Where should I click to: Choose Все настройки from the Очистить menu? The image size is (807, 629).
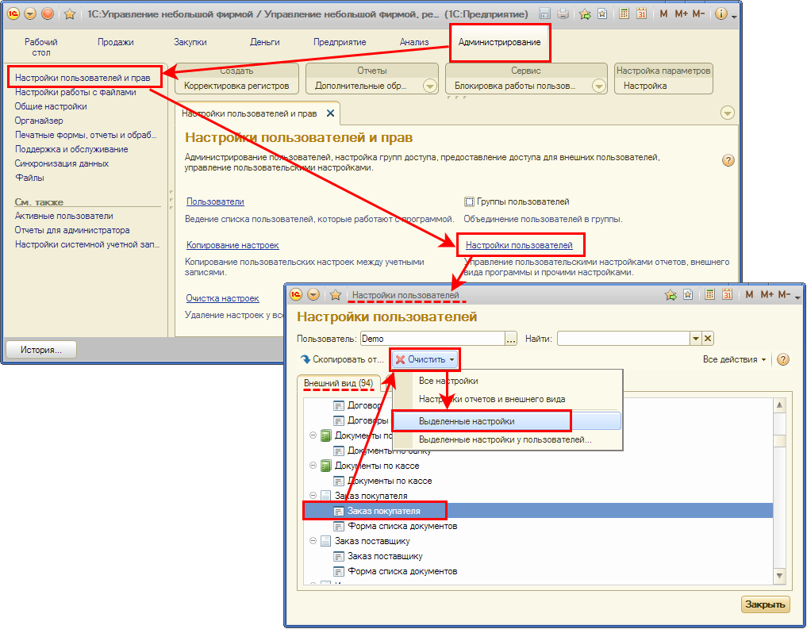(x=448, y=381)
